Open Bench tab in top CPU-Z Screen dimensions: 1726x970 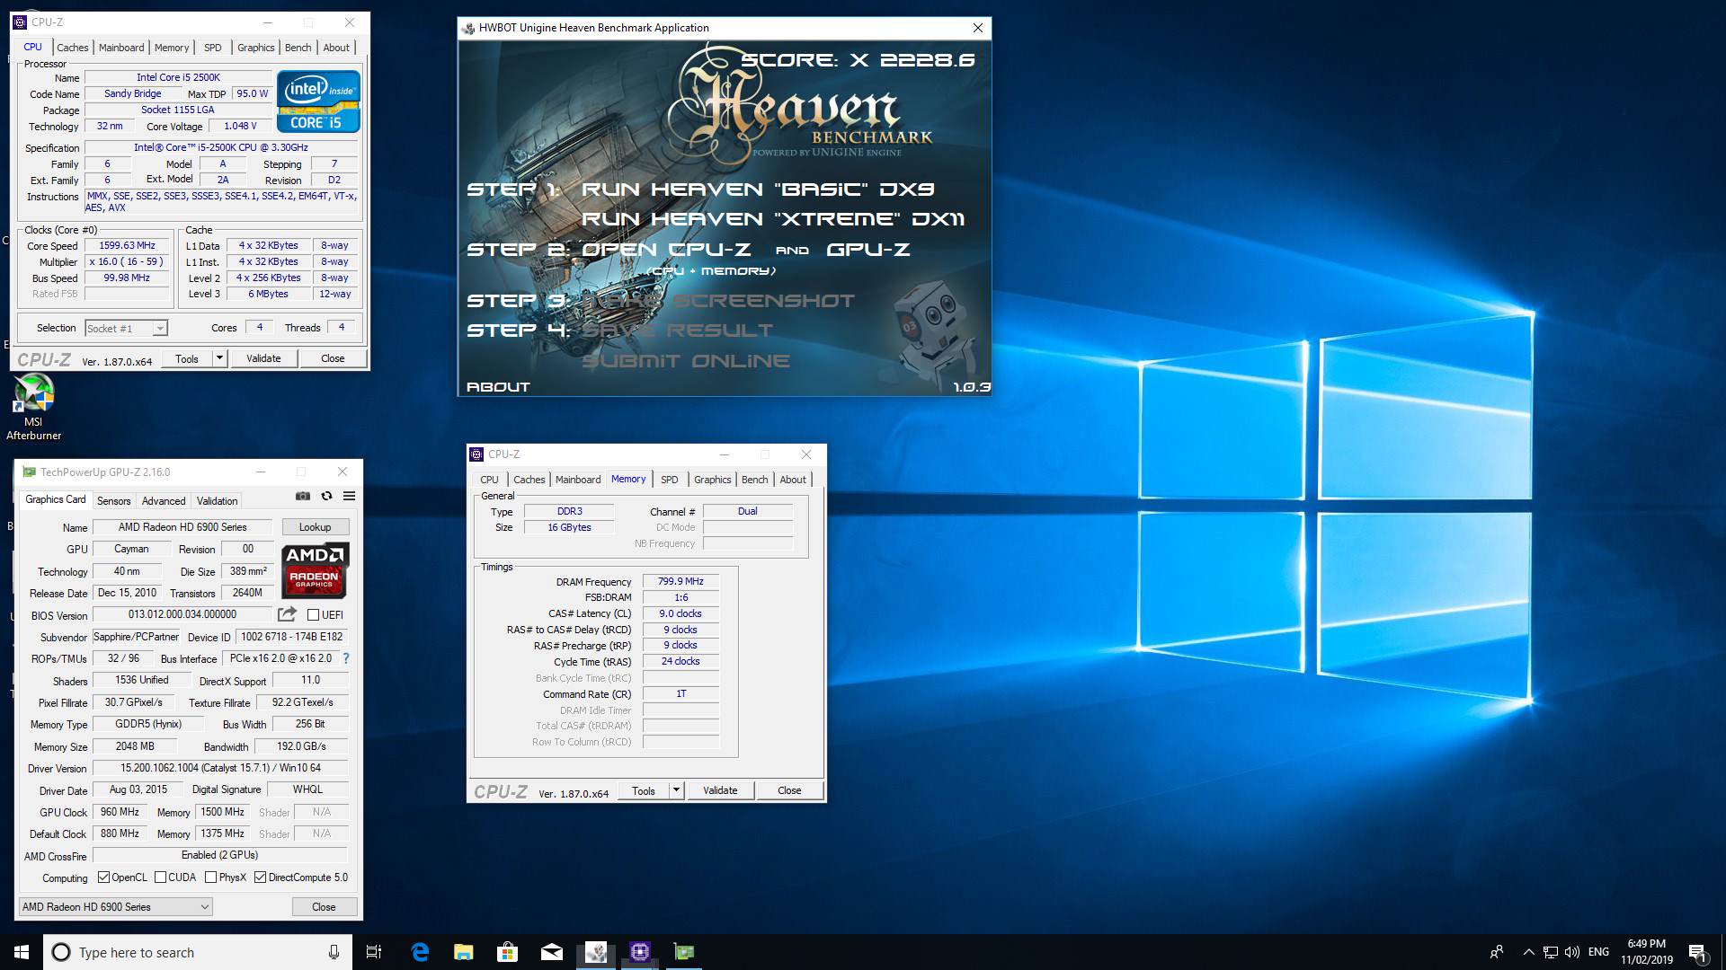(298, 48)
